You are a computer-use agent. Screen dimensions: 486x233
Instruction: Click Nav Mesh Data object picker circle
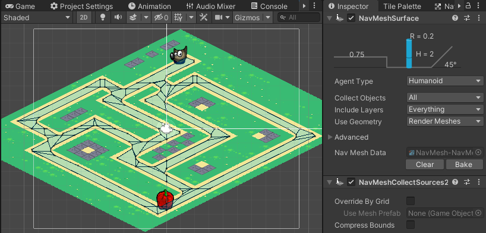coord(479,153)
